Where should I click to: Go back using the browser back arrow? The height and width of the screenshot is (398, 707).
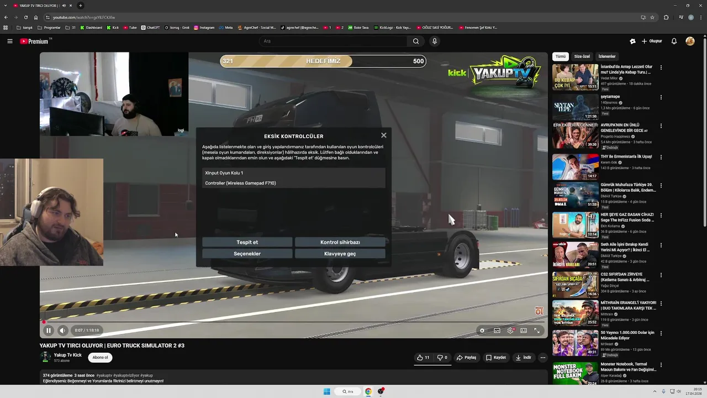point(6,17)
